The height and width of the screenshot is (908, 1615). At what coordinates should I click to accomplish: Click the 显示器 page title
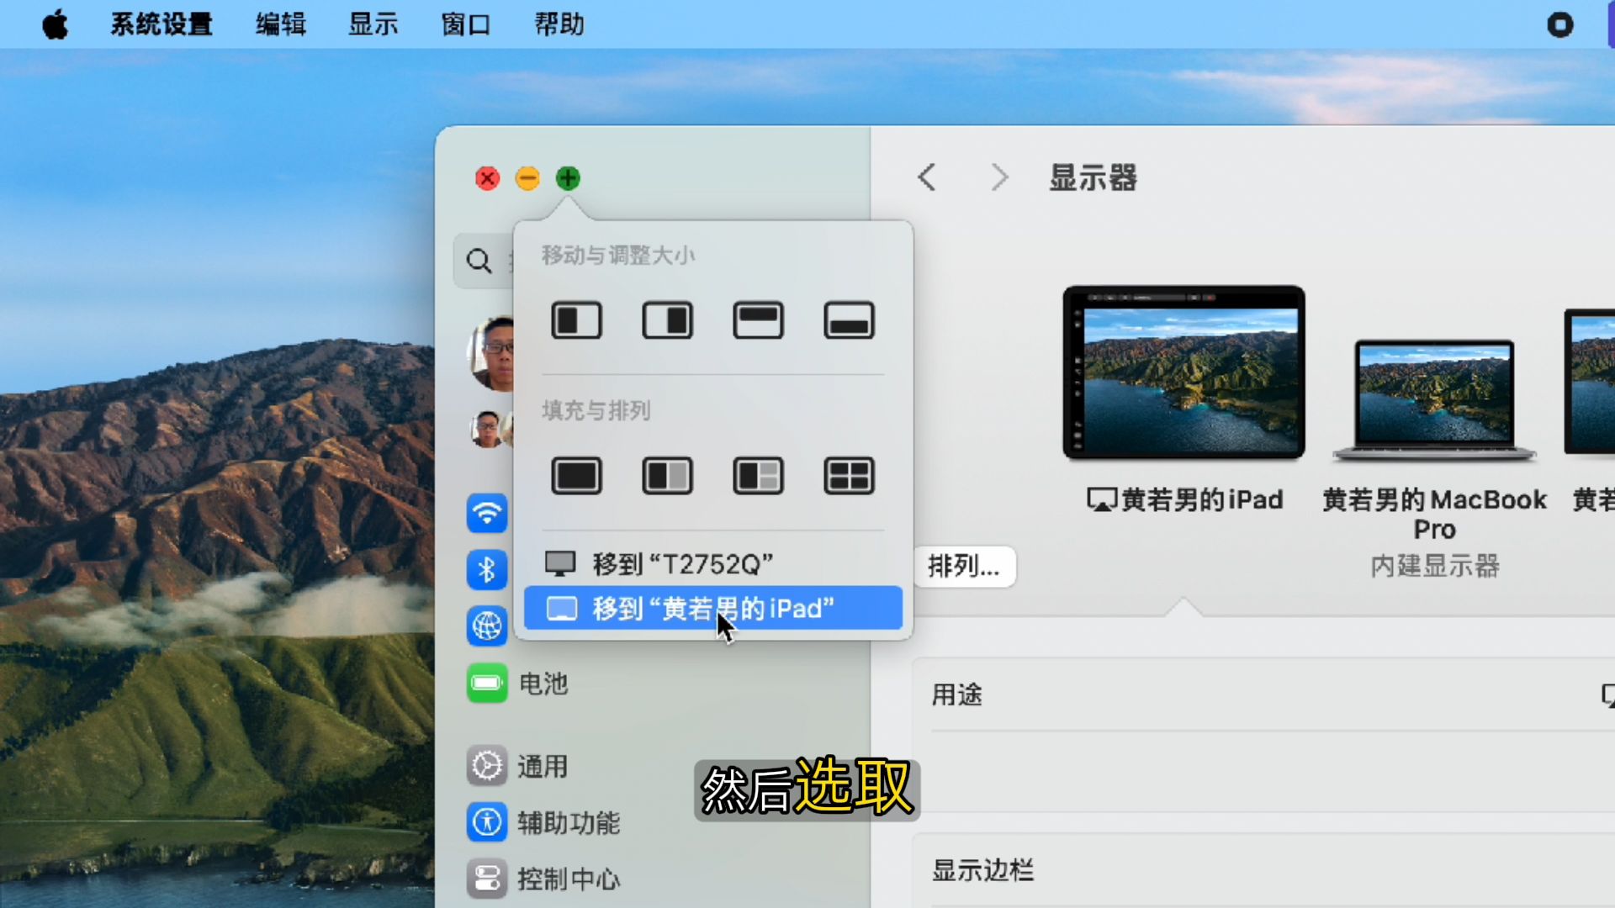pyautogui.click(x=1093, y=178)
